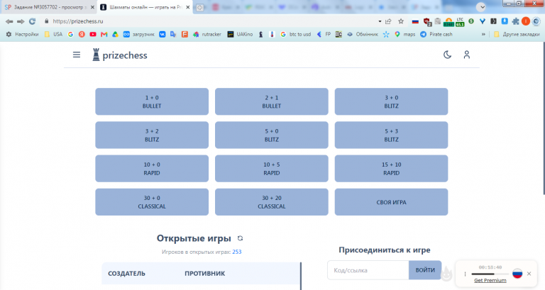Open the Обмінник bookmark
545x290 pixels.
363,34
